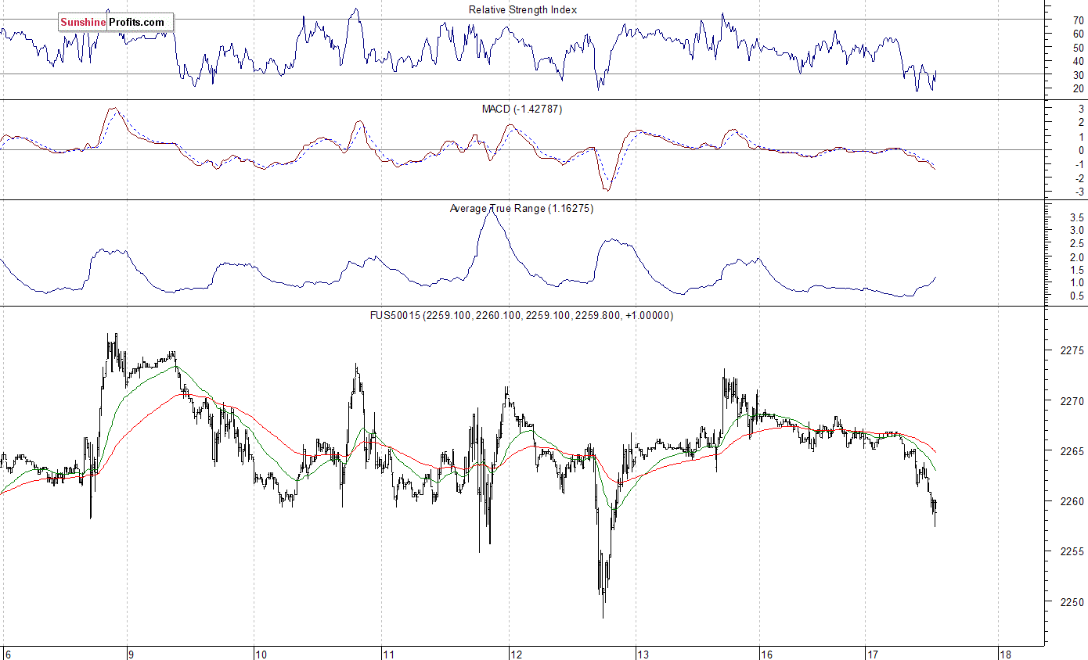Click price axis label 2250
This screenshot has height=660, width=1088.
(1073, 602)
